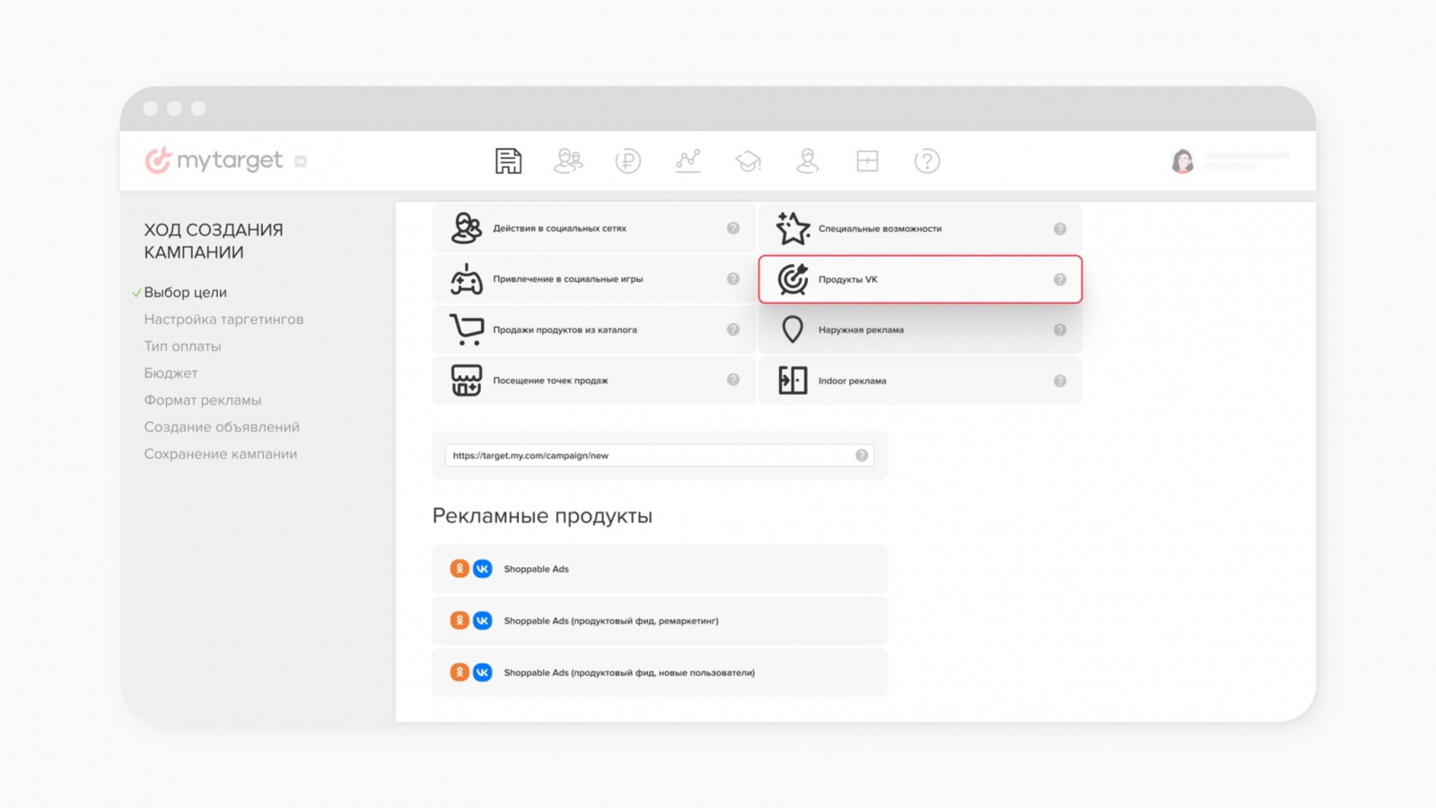The height and width of the screenshot is (808, 1436).
Task: Select the Наружная реклама goal label
Action: (861, 329)
